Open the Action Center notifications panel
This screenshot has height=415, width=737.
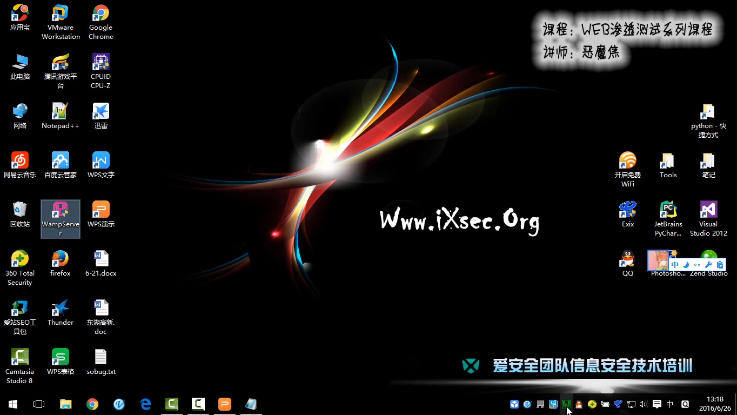(656, 404)
